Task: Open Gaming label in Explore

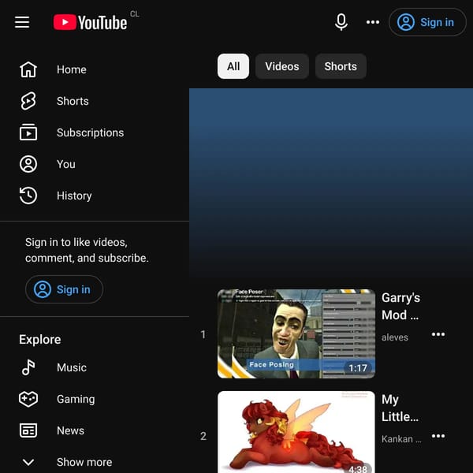Action: click(76, 399)
